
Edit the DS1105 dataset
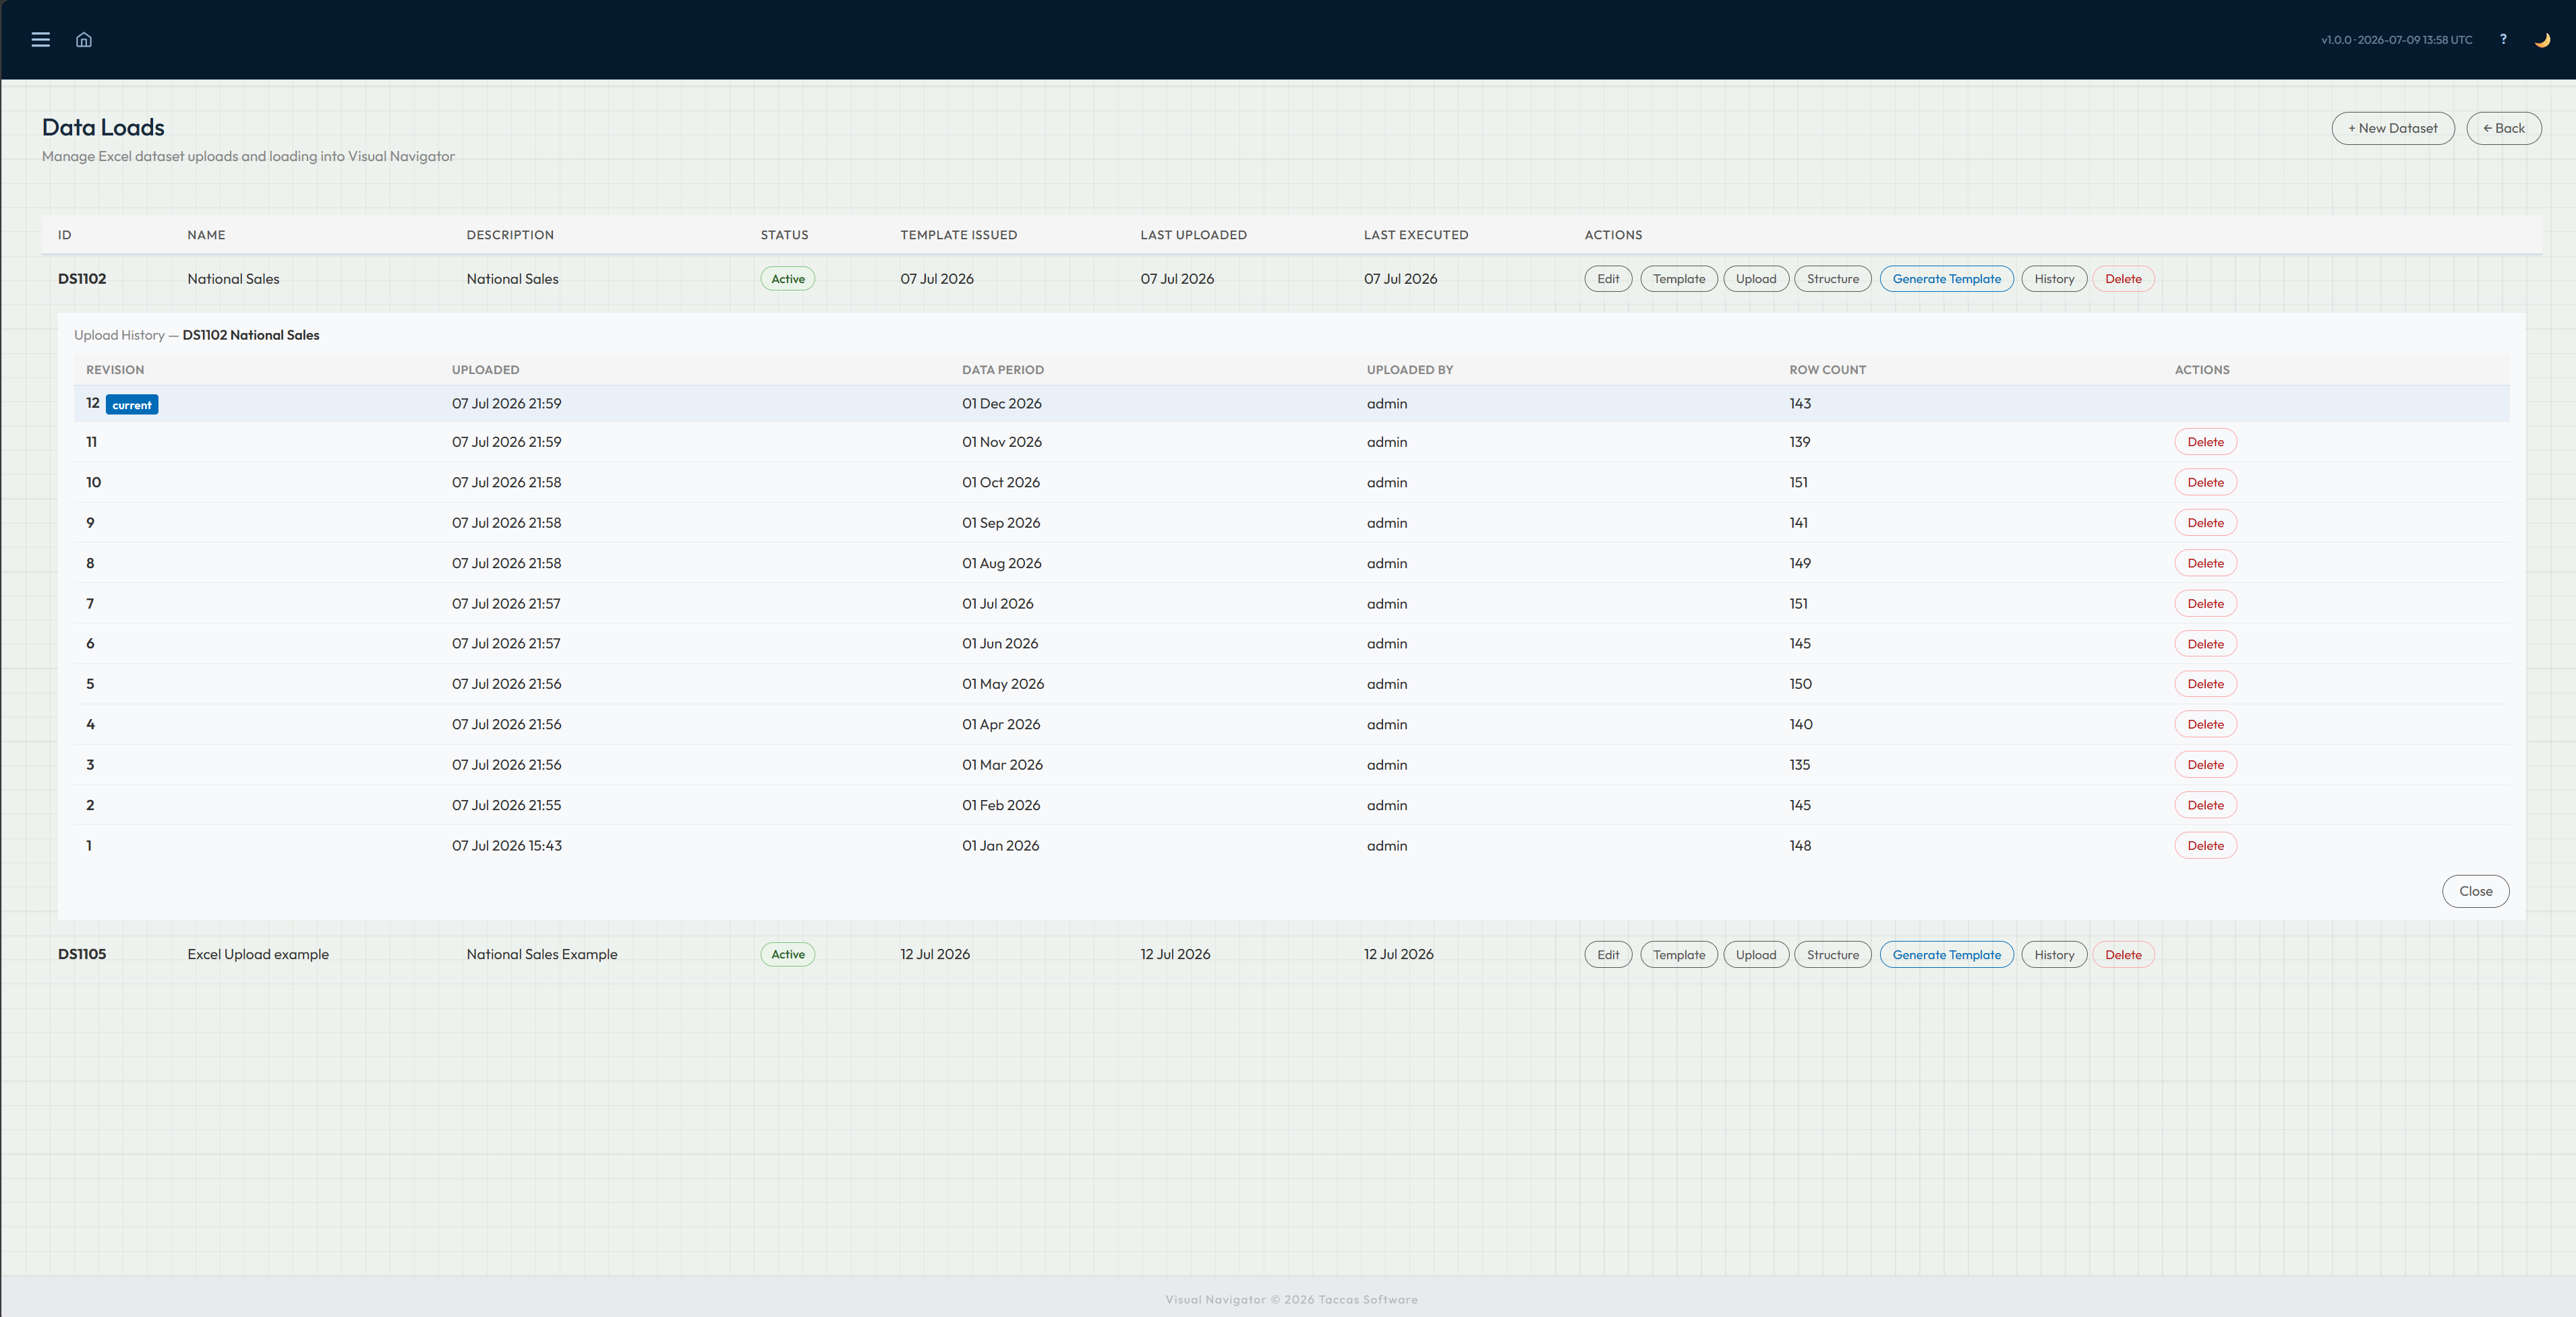click(1608, 954)
